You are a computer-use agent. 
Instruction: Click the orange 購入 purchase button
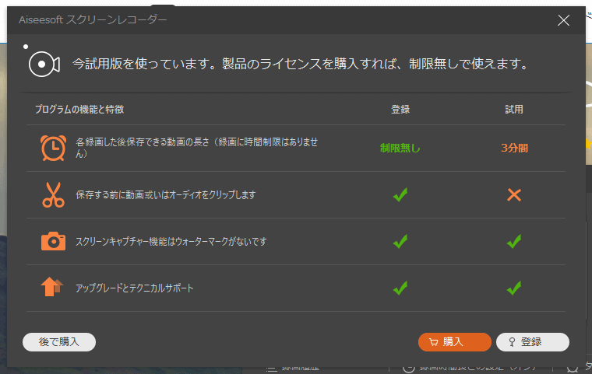pos(454,342)
